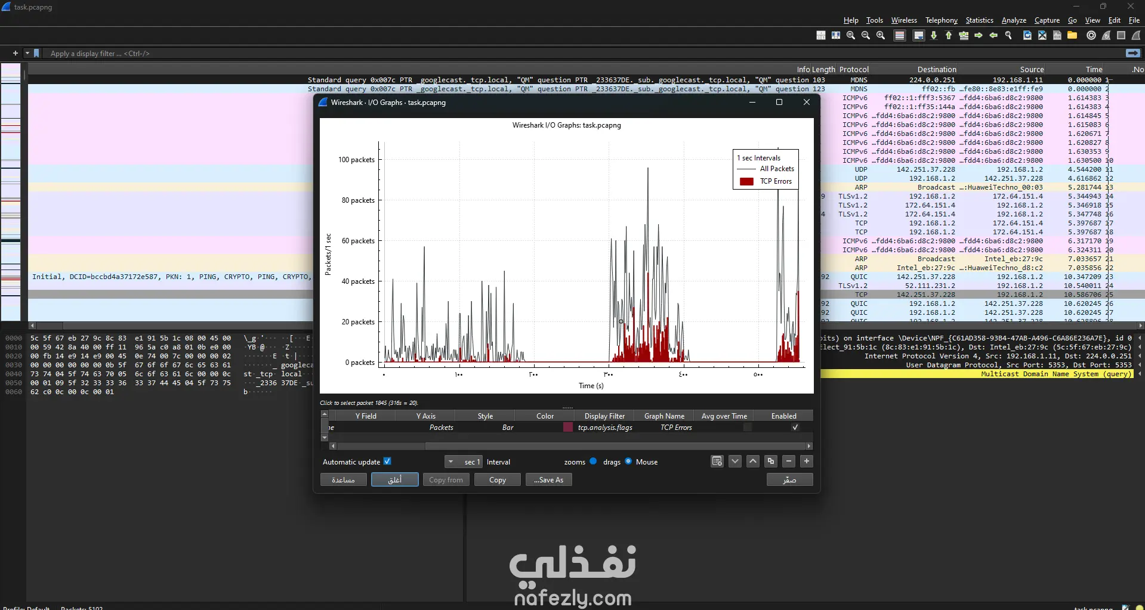Stop the running capture with the square icon
The width and height of the screenshot is (1145, 610).
coord(1121,36)
